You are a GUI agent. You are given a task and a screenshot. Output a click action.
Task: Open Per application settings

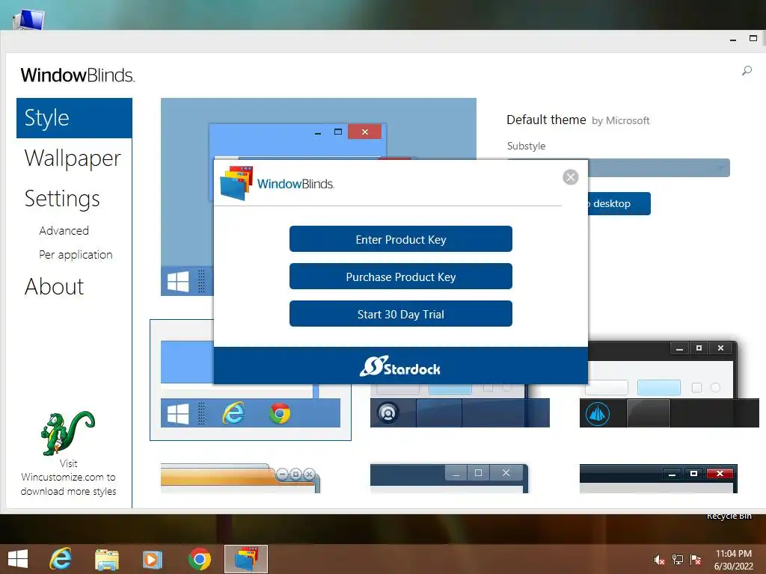click(76, 254)
